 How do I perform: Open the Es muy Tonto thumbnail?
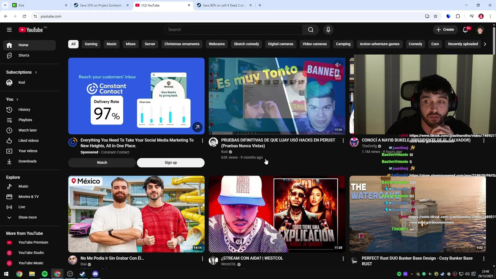pyautogui.click(x=277, y=96)
